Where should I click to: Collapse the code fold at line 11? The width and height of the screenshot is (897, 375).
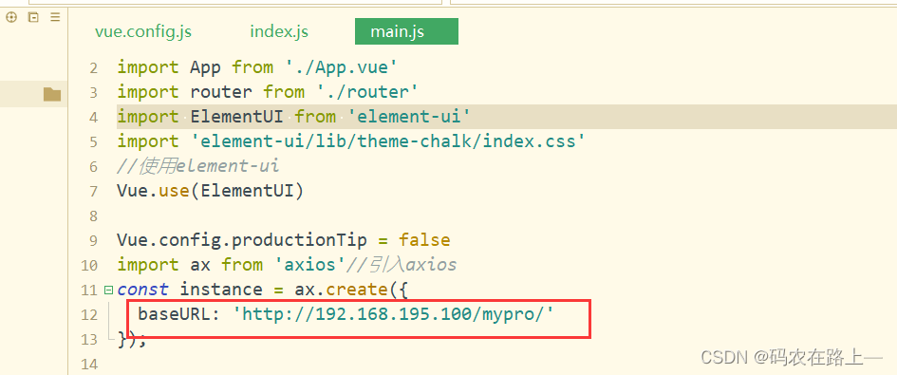[109, 291]
